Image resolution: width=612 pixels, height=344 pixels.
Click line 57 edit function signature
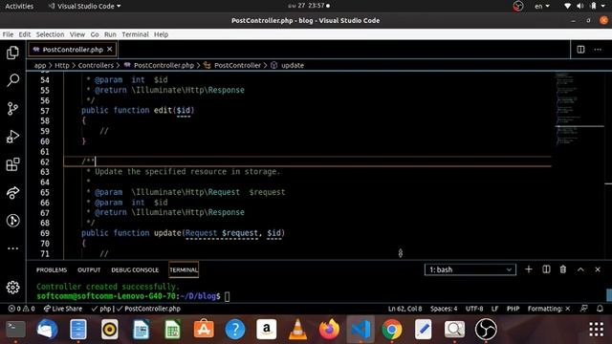[x=138, y=111]
